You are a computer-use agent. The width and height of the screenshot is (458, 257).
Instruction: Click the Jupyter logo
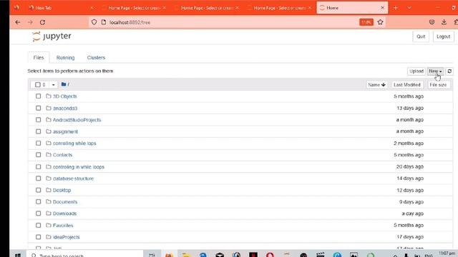[x=52, y=36]
